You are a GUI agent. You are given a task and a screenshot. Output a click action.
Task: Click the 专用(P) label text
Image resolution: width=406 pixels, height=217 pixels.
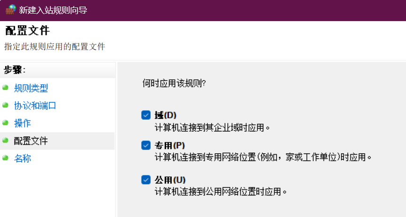170,146
